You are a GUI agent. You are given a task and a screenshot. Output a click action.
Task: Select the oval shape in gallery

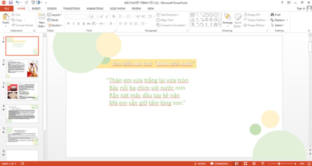211,15
